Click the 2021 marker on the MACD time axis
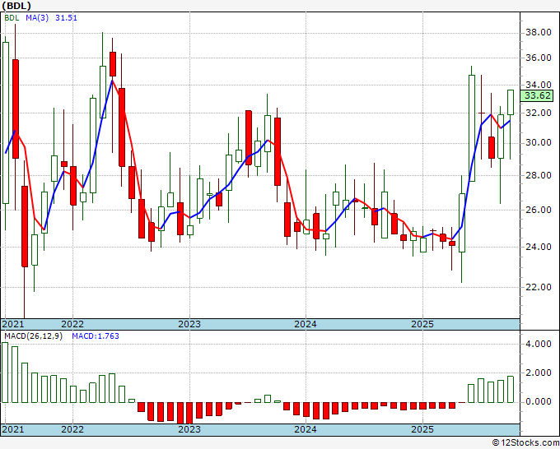Screen dimensions: 560x449 (x=13, y=429)
